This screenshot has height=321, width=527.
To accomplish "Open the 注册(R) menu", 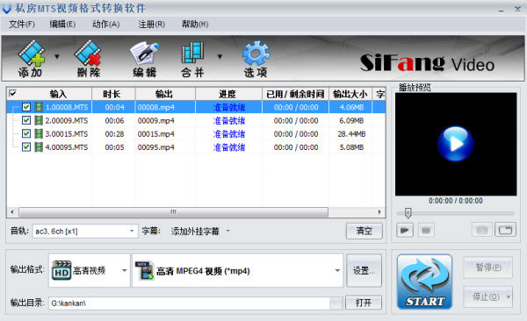I will [x=152, y=25].
